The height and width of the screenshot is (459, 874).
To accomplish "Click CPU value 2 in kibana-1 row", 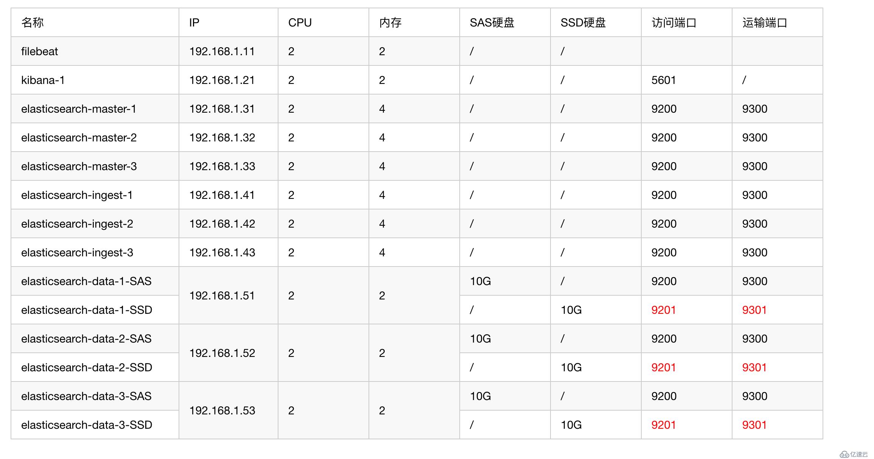I will click(x=291, y=80).
